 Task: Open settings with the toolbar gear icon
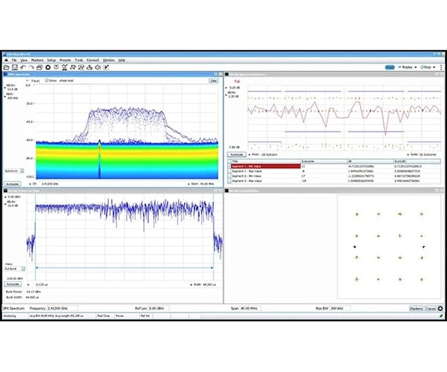(x=48, y=67)
